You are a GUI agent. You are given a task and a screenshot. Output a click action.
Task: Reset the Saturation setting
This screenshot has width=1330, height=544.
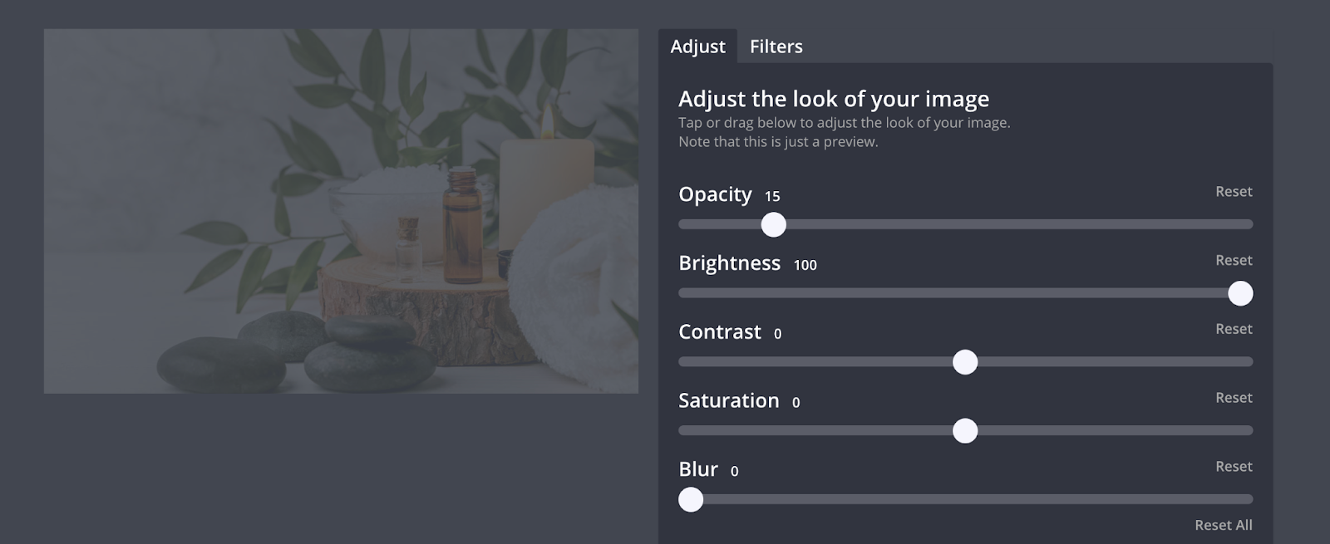[x=1233, y=398]
